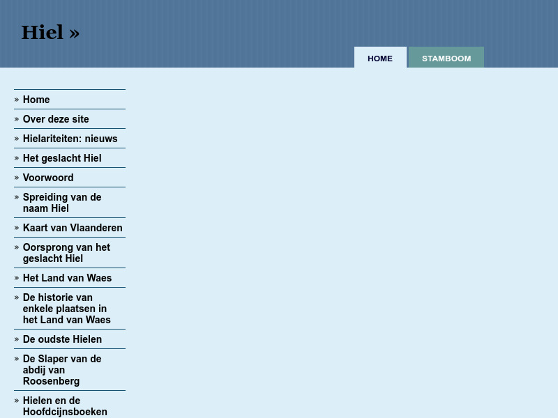
Task: Expand the Hielen en de Hoofdcijnsboeken entry
Action: point(65,406)
